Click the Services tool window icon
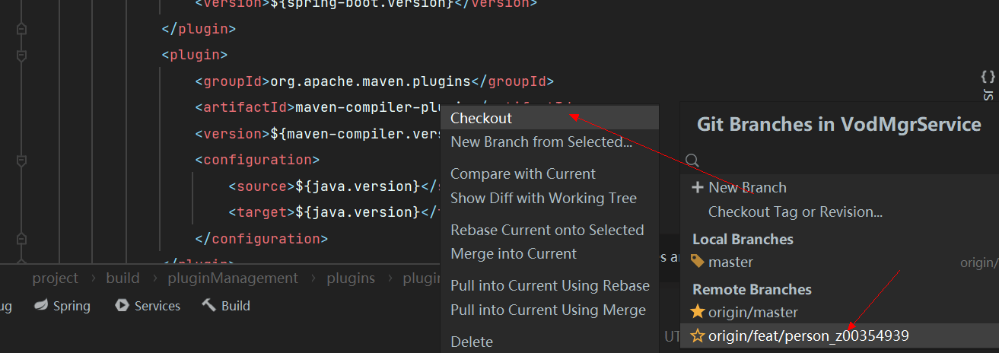This screenshot has height=353, width=999. [121, 306]
